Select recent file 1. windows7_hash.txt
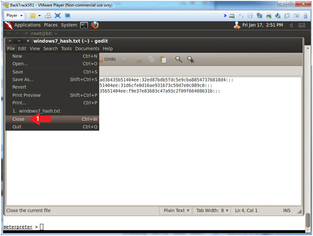Image resolution: width=313 pixels, height=236 pixels. pyautogui.click(x=52, y=111)
